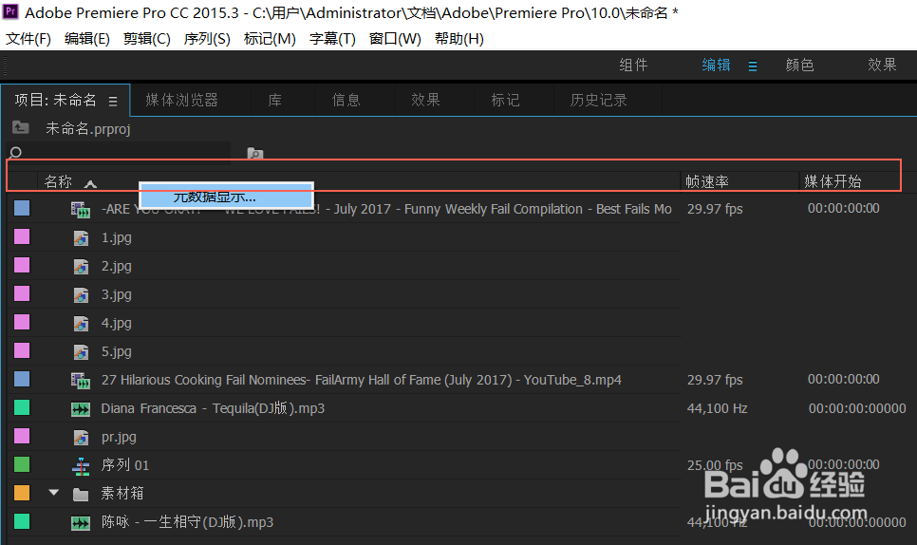
Task: Select the 项目: 未命名 tab
Action: (x=56, y=100)
